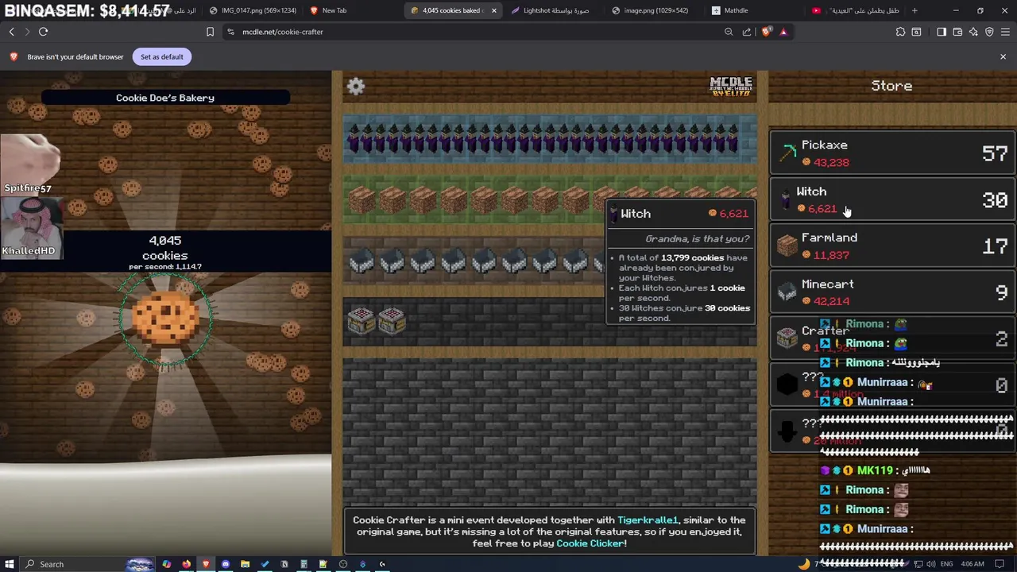Open Brave Shields lion icon
1017x572 pixels.
766,32
